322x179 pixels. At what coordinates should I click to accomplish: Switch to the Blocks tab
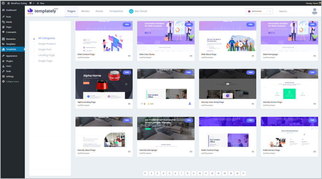[x=86, y=11]
